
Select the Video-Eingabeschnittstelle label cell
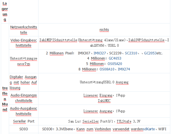[x=23, y=43]
